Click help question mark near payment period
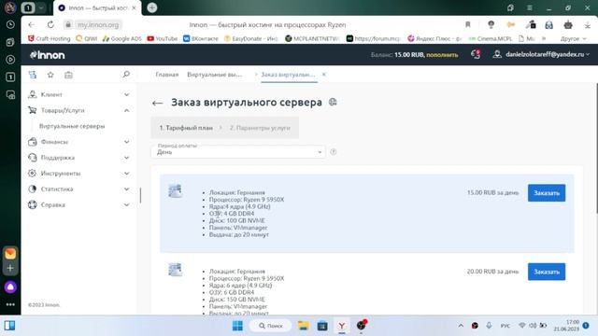Viewport: 598px width, 336px height. tap(334, 152)
